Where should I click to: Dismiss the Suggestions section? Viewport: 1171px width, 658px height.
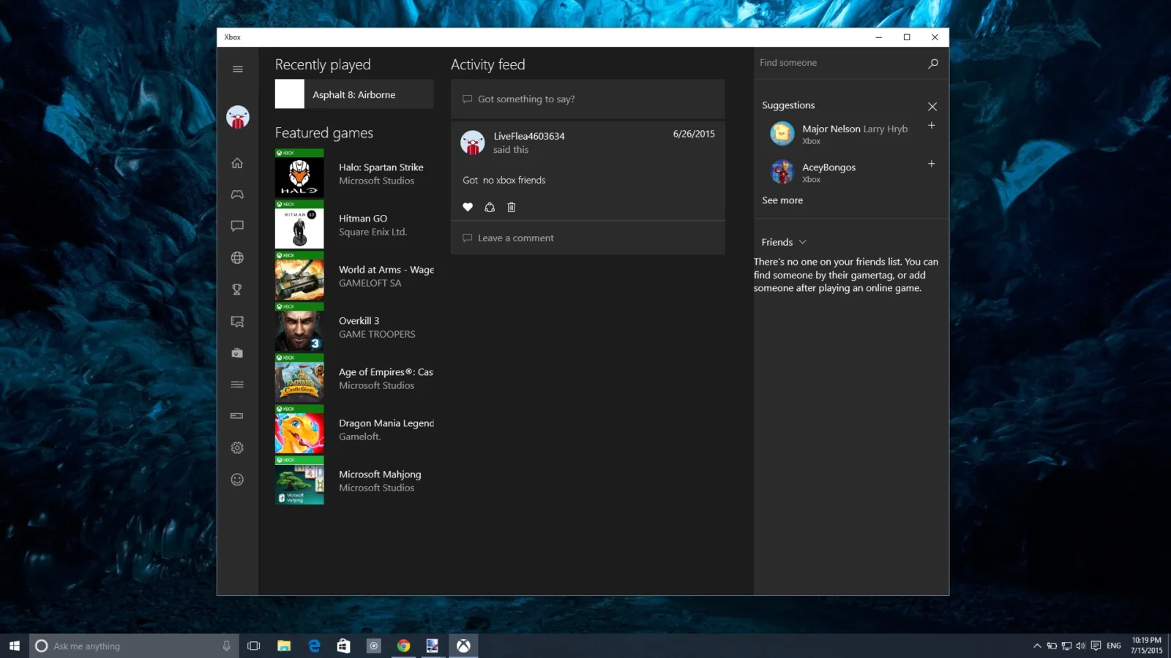(932, 107)
